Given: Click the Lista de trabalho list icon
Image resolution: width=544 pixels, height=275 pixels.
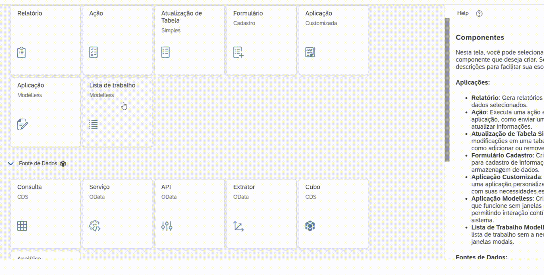Looking at the screenshot, I should (x=94, y=124).
